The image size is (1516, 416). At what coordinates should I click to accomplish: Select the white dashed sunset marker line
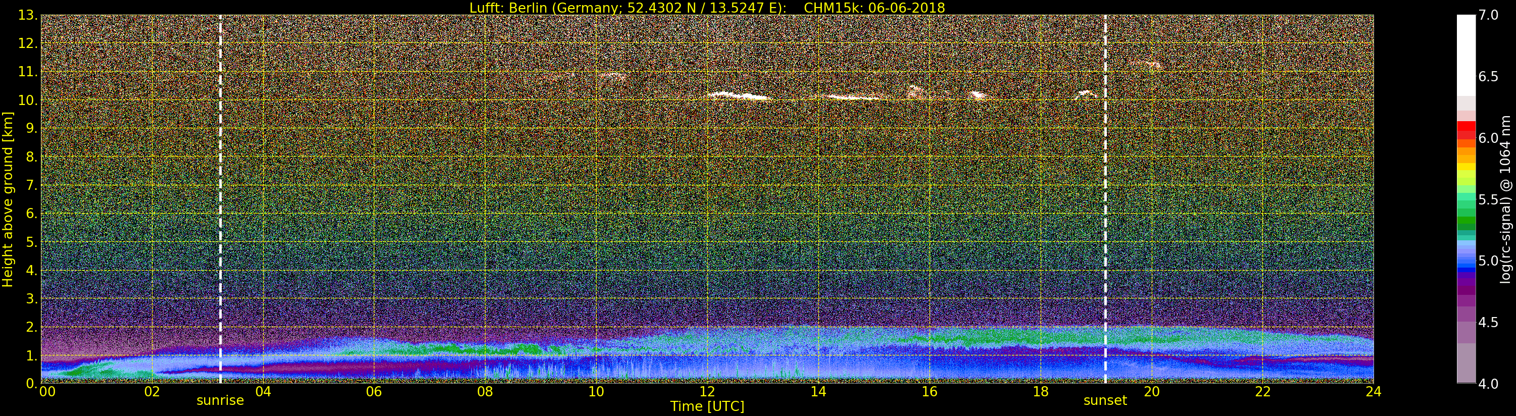(x=1105, y=199)
